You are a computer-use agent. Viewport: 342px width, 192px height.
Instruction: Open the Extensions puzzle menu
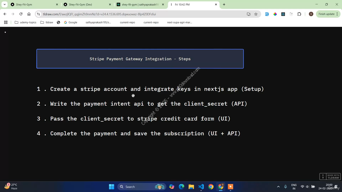tap(299, 14)
